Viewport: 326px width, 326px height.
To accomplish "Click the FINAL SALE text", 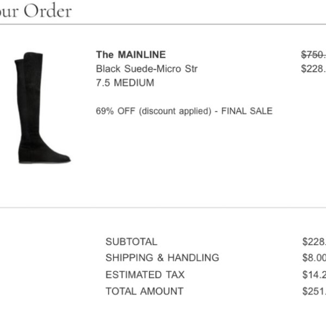I will click(x=247, y=111).
